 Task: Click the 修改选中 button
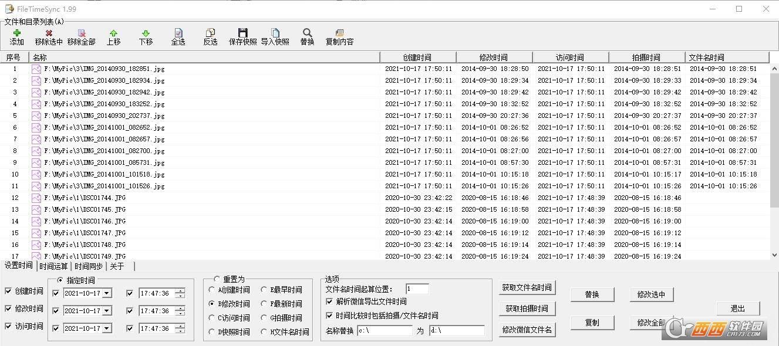coord(651,294)
